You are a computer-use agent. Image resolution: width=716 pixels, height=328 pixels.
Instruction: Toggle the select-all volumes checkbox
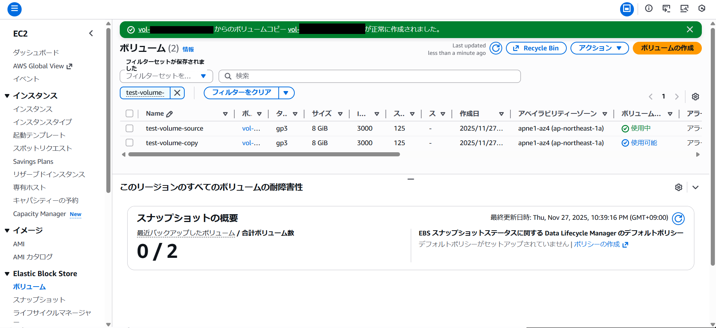(x=129, y=114)
